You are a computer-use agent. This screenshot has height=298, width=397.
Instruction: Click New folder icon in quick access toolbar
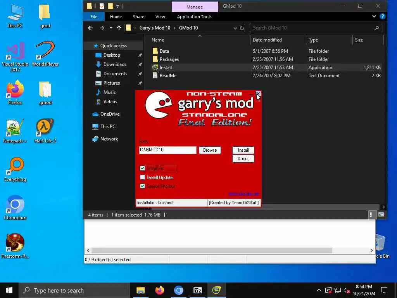pyautogui.click(x=110, y=6)
